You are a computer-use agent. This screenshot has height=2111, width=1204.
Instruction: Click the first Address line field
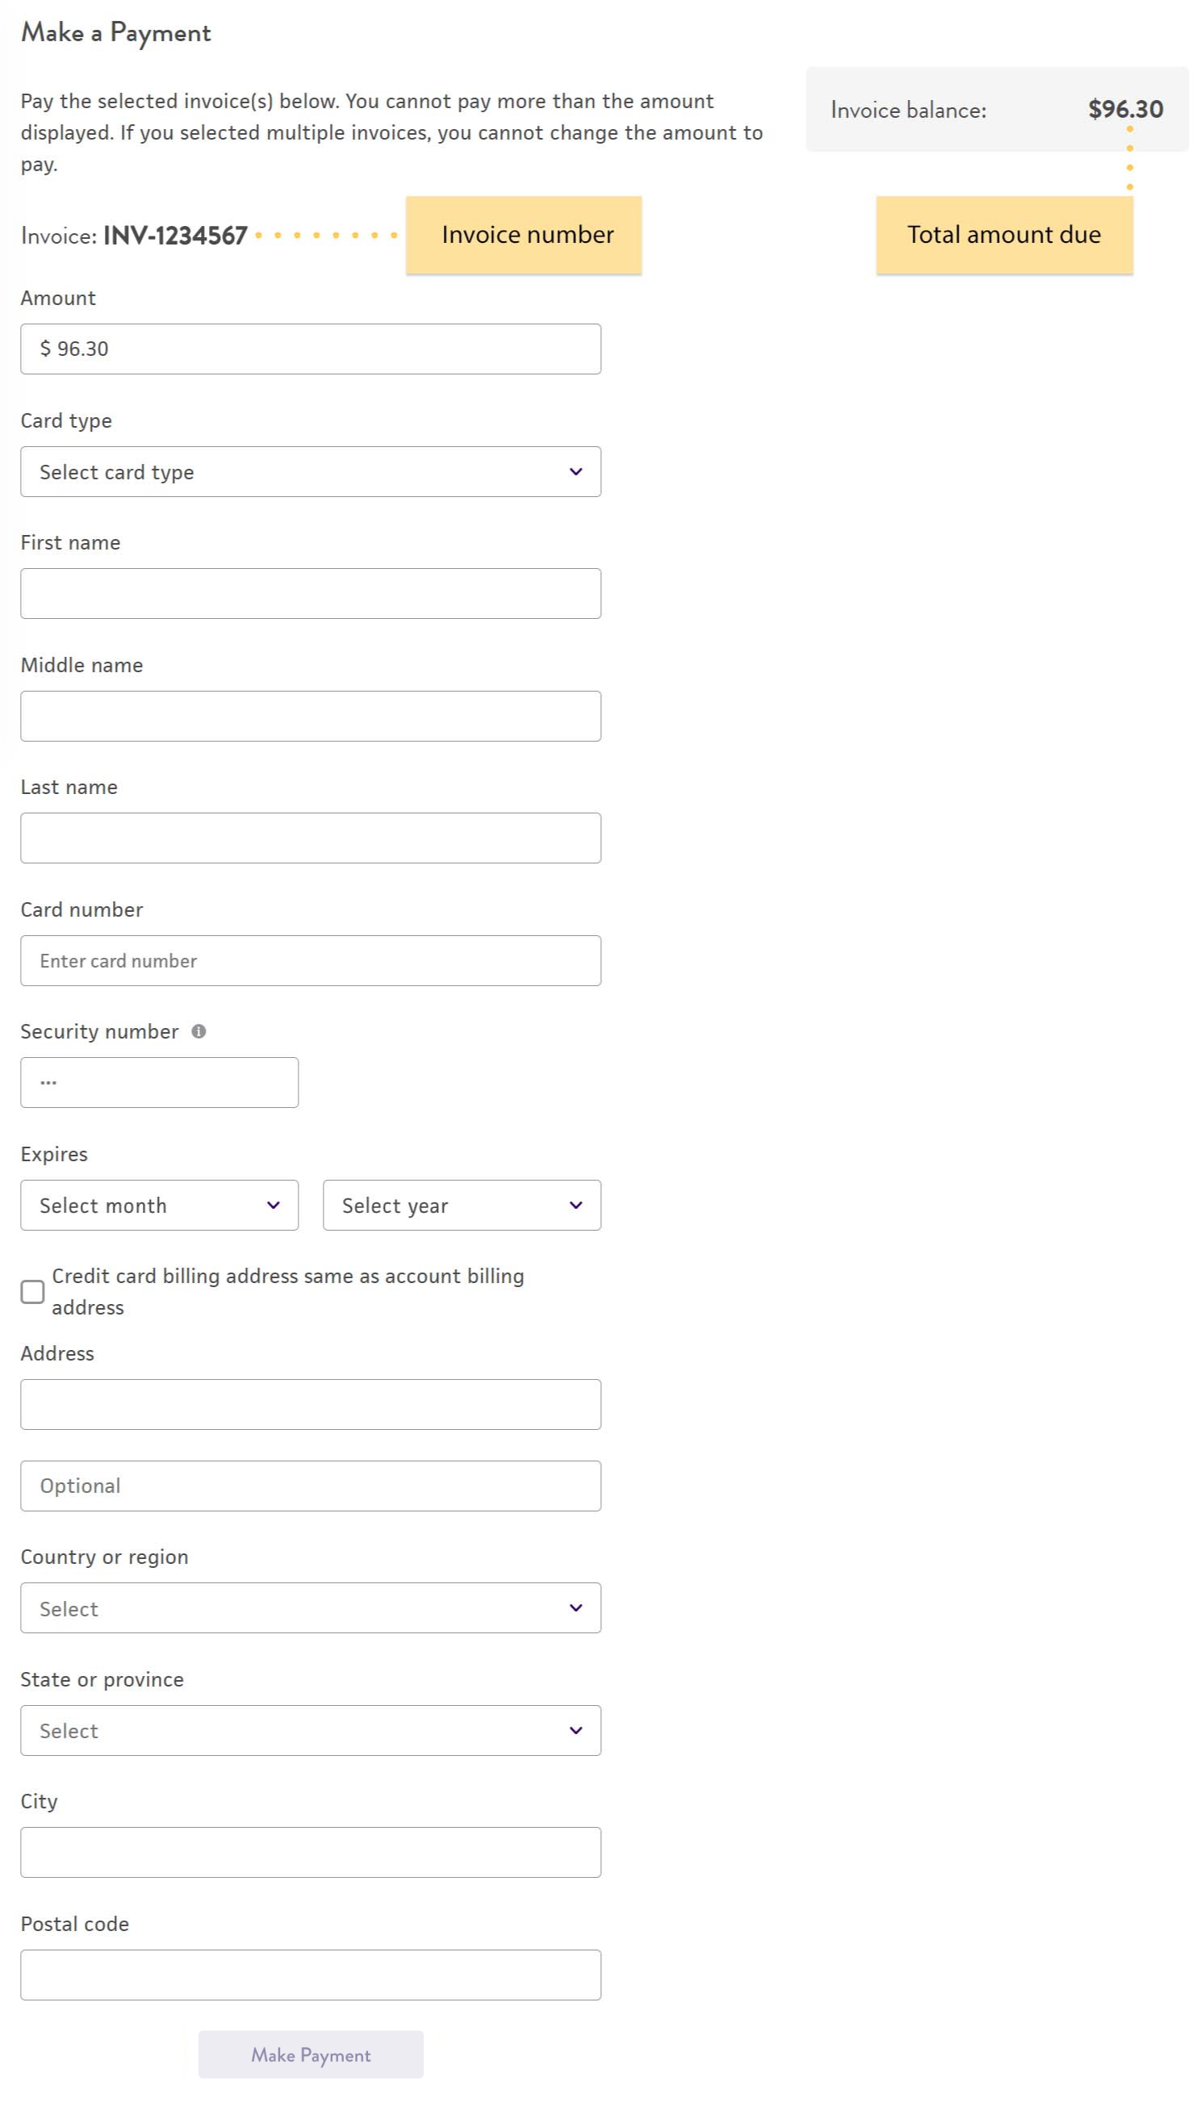pyautogui.click(x=310, y=1404)
